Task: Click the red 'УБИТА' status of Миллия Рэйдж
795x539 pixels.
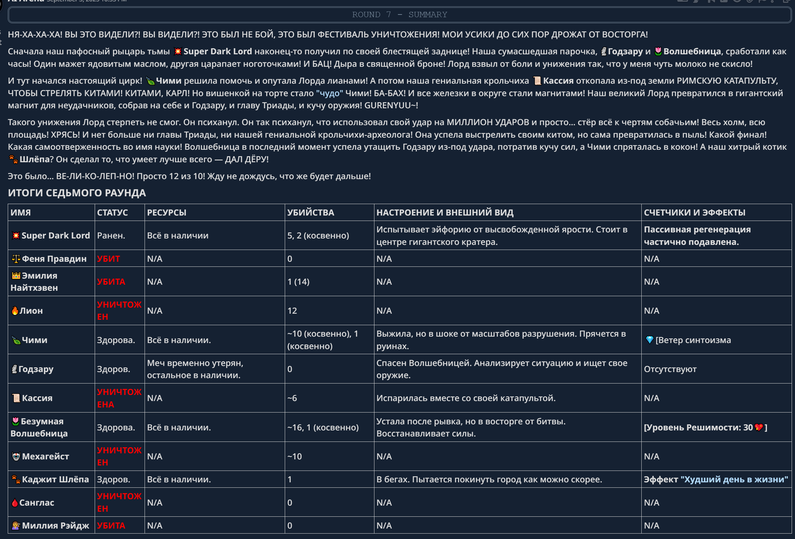Action: point(111,525)
